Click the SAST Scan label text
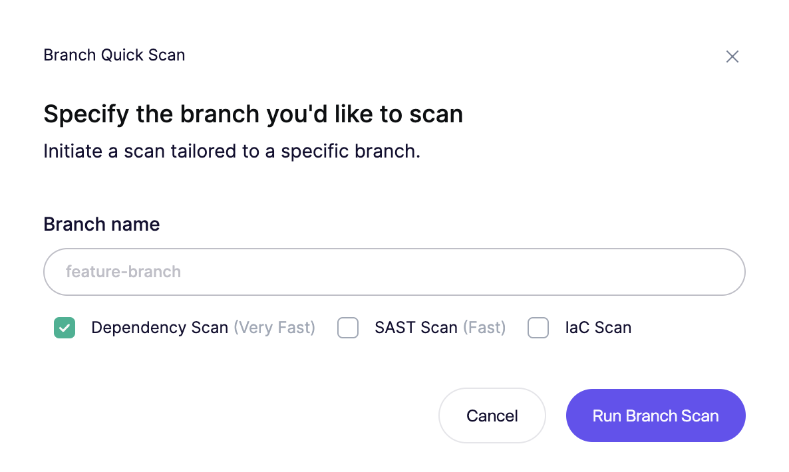 point(416,328)
